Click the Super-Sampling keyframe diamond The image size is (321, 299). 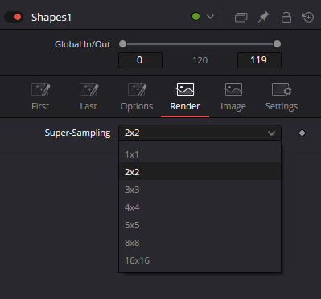(x=302, y=133)
